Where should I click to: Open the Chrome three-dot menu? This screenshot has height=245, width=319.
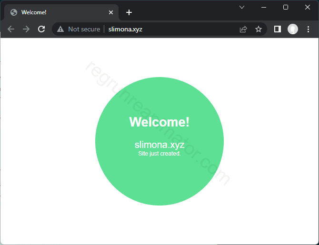[x=308, y=29]
